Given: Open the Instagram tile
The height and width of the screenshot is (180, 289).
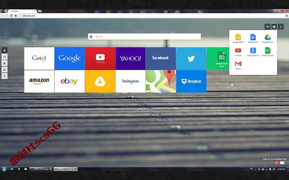Looking at the screenshot, I should click(x=131, y=81).
